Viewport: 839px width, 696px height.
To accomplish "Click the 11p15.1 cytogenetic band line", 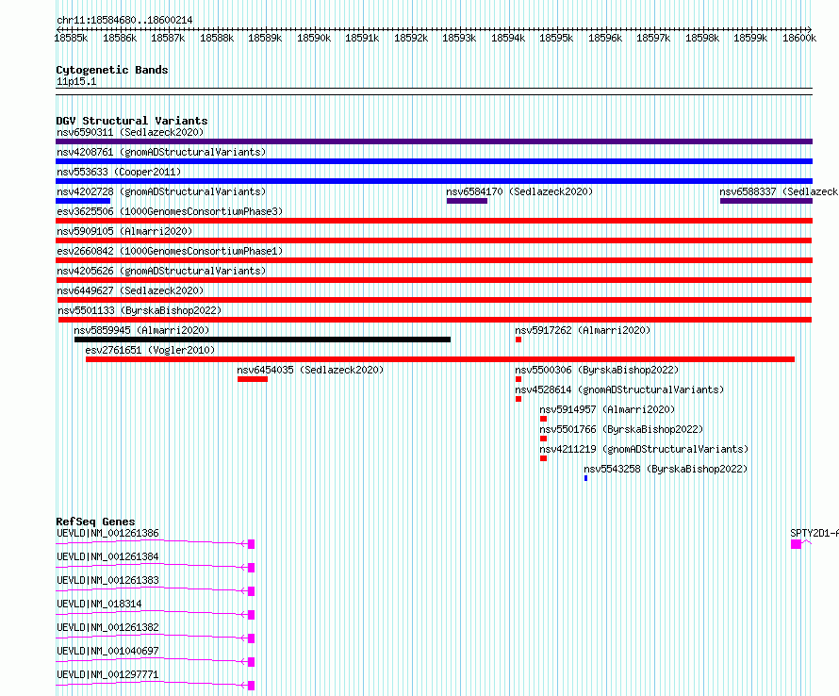I will pyautogui.click(x=434, y=91).
